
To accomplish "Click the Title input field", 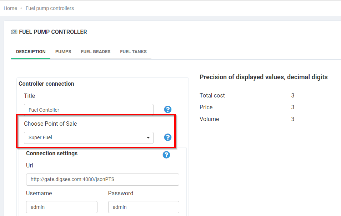I will point(89,110).
